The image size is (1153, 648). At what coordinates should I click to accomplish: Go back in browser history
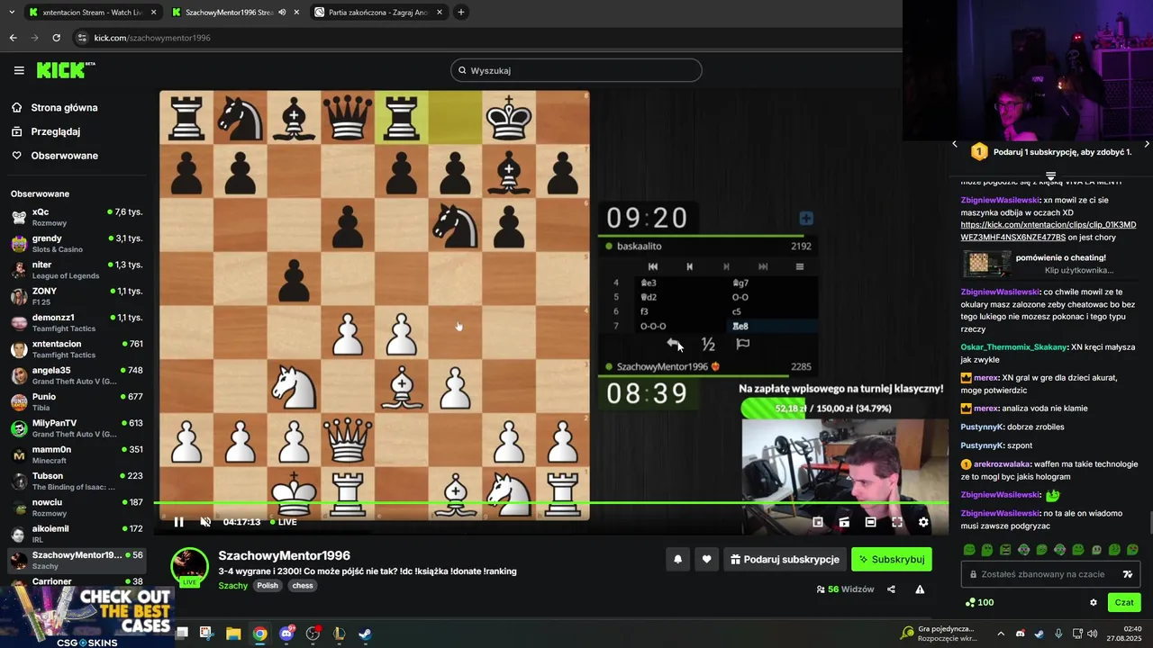(13, 38)
